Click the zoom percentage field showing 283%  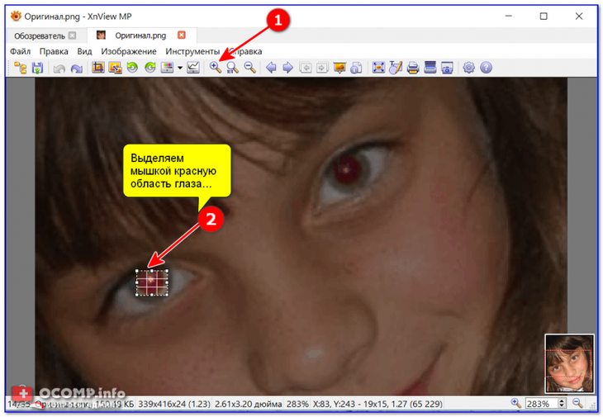(542, 404)
